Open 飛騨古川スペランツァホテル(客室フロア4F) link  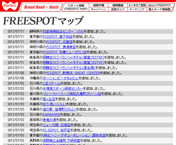point(73,57)
